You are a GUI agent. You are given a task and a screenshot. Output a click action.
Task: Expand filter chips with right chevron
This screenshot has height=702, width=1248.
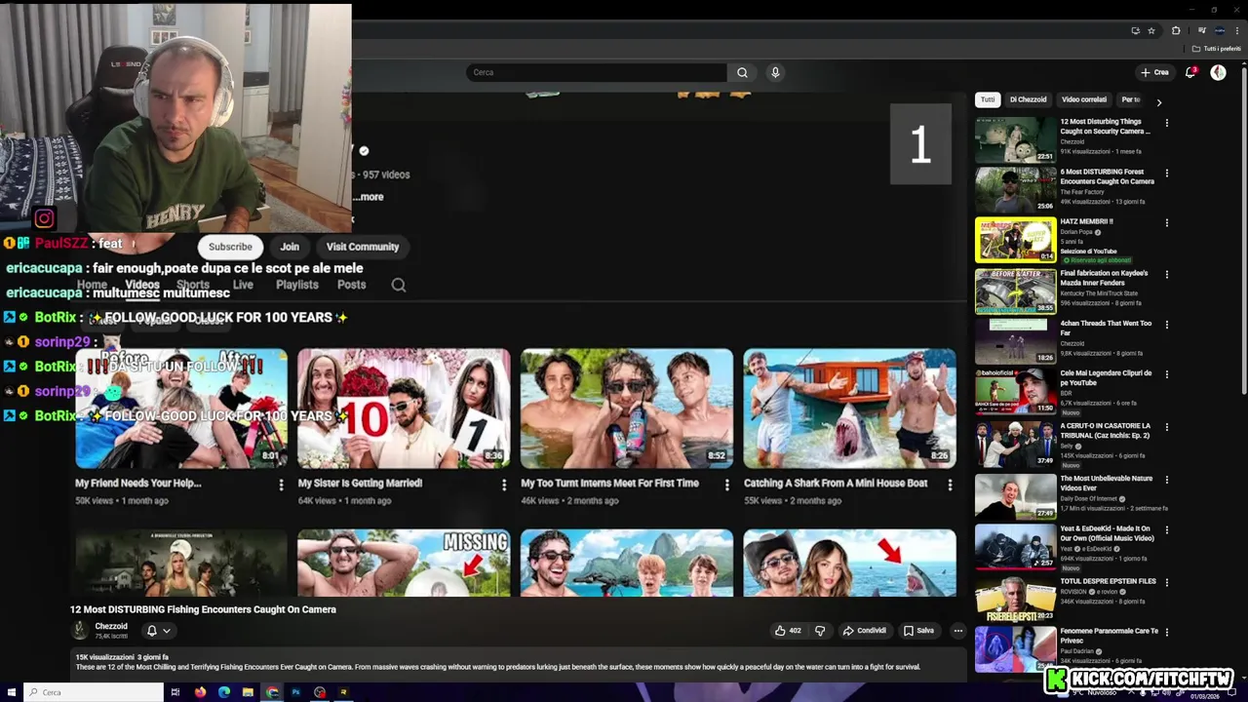pos(1158,101)
